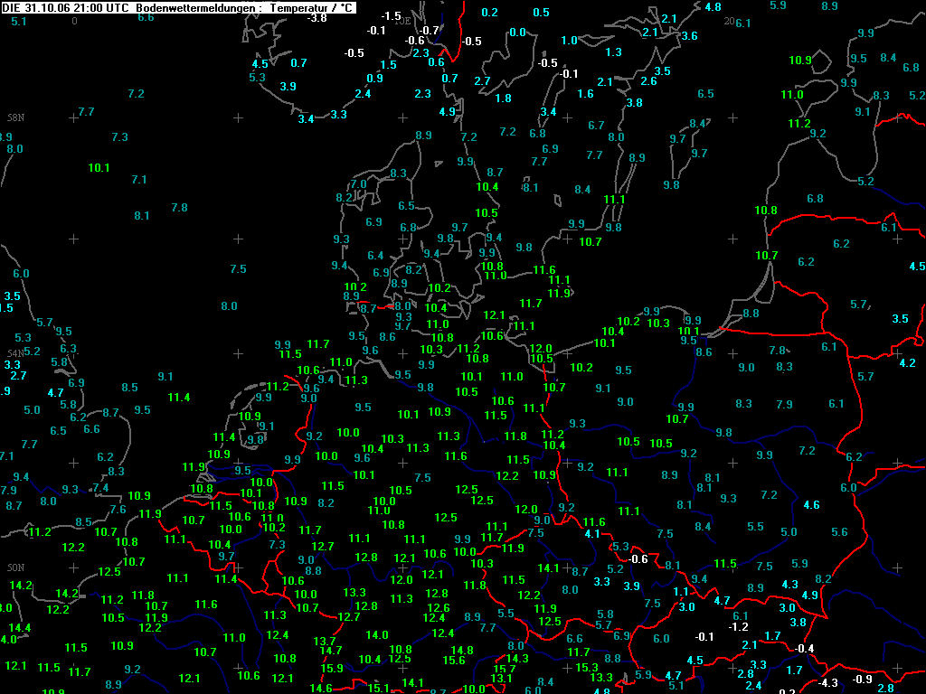Image resolution: width=926 pixels, height=694 pixels.
Task: Pick the 15.6 station temperature value
Action: 454,661
